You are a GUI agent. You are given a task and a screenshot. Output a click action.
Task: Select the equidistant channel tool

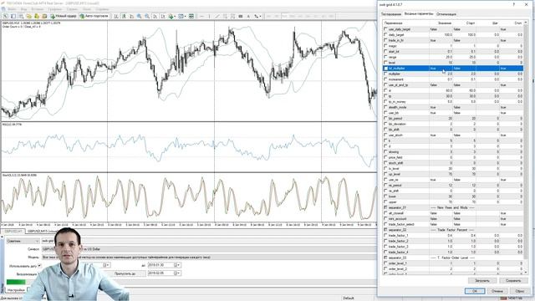[225, 16]
